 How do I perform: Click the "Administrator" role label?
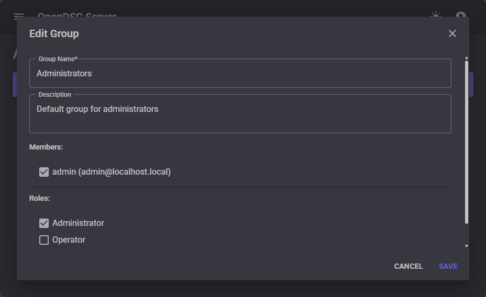click(x=78, y=223)
